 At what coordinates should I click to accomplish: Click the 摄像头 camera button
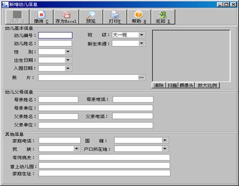tap(186, 85)
